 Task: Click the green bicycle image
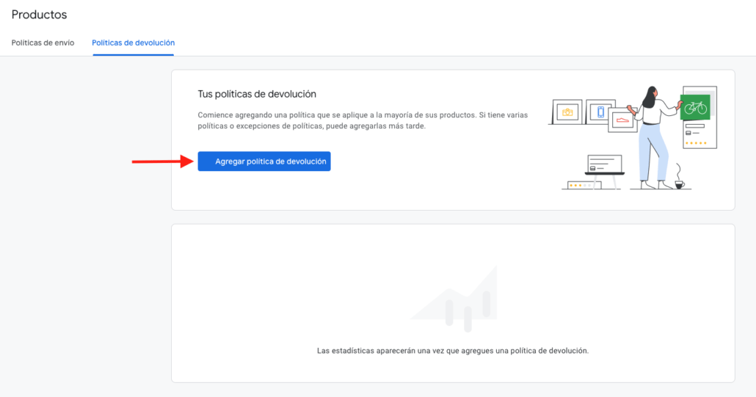click(x=694, y=108)
